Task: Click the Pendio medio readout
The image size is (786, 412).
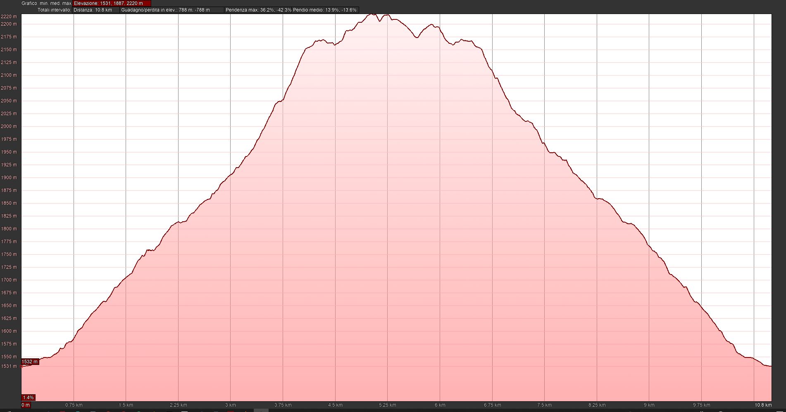Action: [x=325, y=10]
